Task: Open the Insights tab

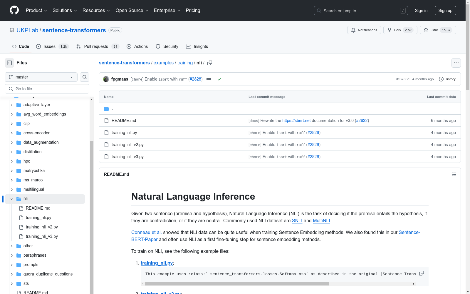Action: 197,46
